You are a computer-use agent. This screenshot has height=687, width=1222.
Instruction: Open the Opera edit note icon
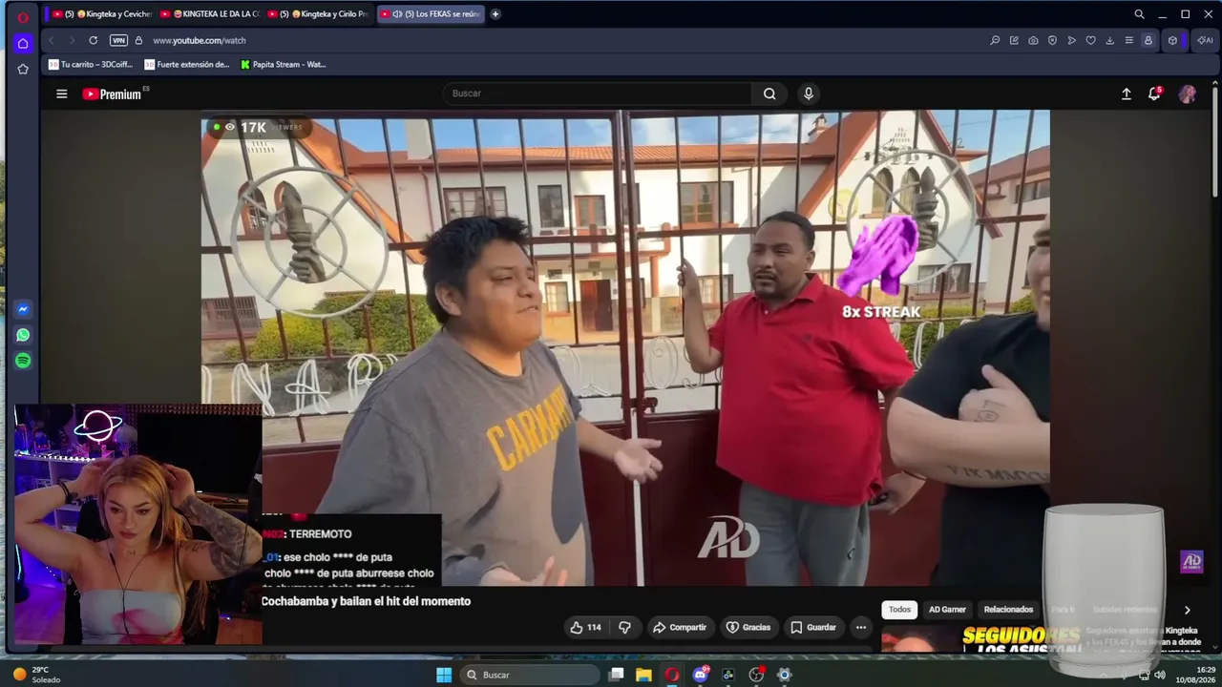point(1014,40)
